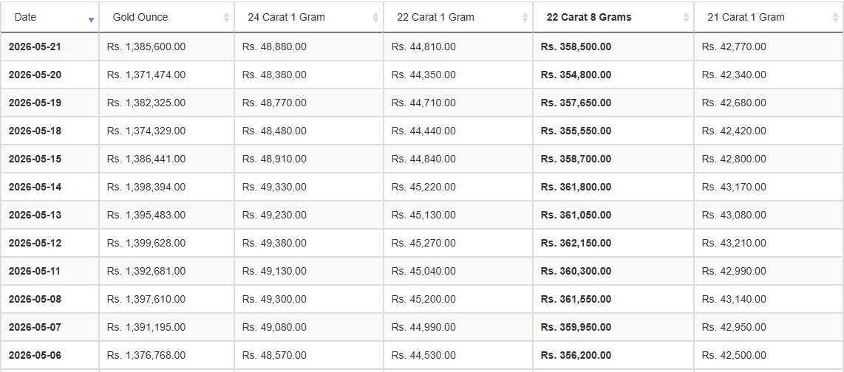
Task: Click the Rs. 44,840.00 22 carat cell
Action: tap(458, 159)
